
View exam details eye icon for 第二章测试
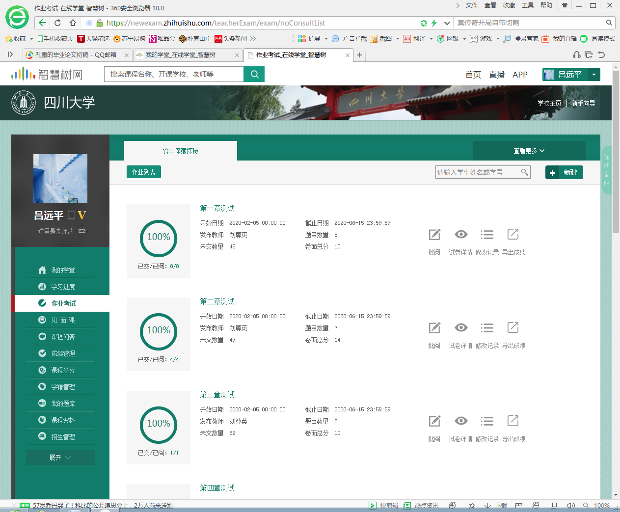[460, 328]
